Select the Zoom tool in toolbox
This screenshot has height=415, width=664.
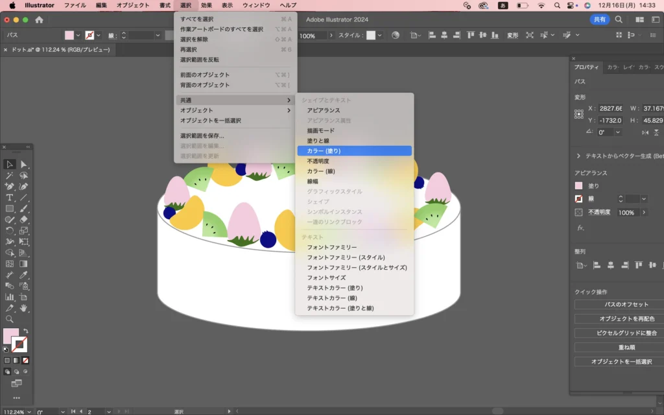[10, 319]
